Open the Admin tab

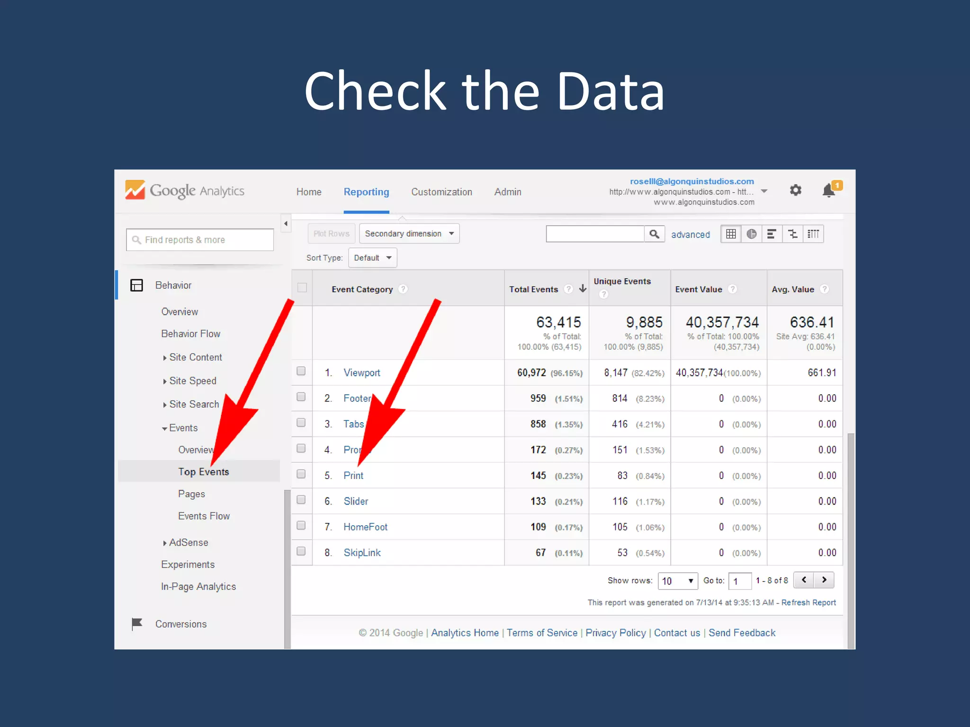tap(508, 192)
